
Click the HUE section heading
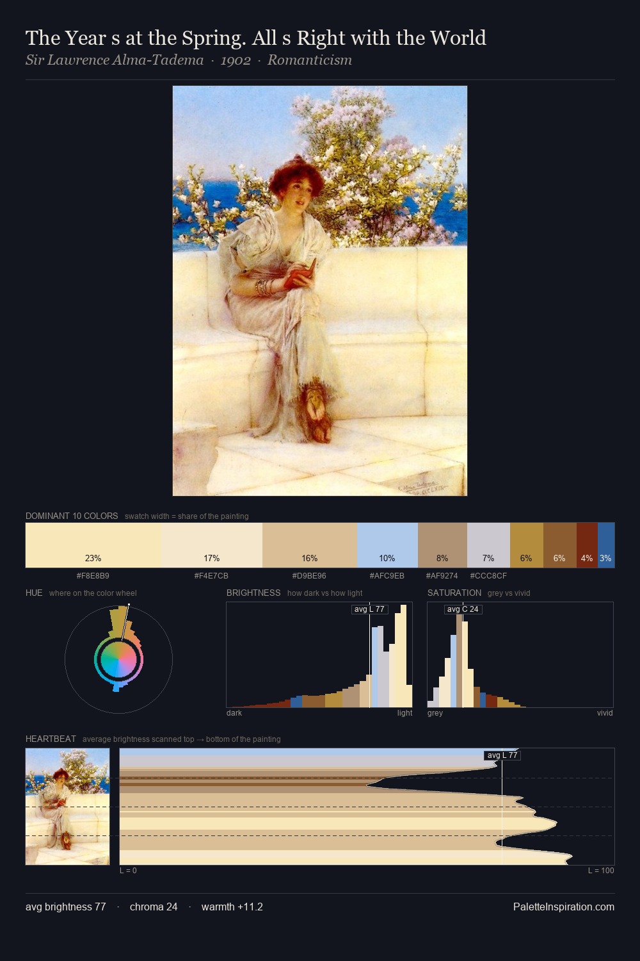pyautogui.click(x=34, y=593)
